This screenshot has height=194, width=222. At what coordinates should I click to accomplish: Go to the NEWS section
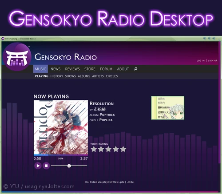coord(55,69)
